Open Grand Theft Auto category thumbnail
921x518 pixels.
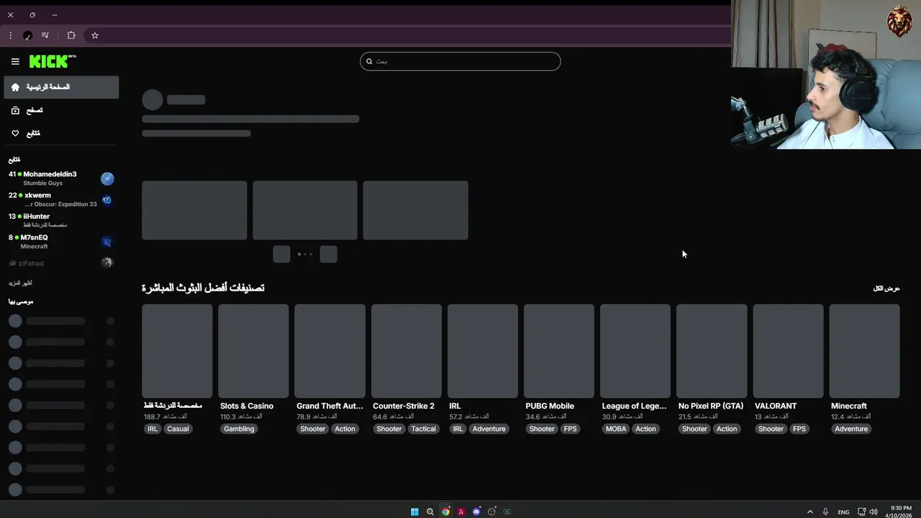(330, 351)
